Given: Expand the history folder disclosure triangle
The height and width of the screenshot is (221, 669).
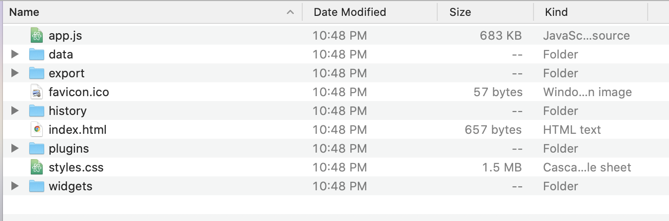Looking at the screenshot, I should (15, 111).
